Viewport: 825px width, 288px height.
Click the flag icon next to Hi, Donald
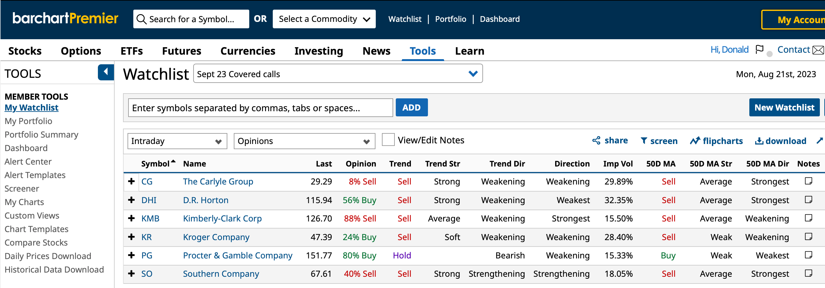[x=759, y=50]
